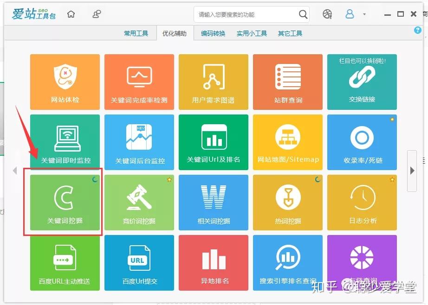Image resolution: width=428 pixels, height=305 pixels.
Task: Click the home icon in the toolbar
Action: coord(71,14)
